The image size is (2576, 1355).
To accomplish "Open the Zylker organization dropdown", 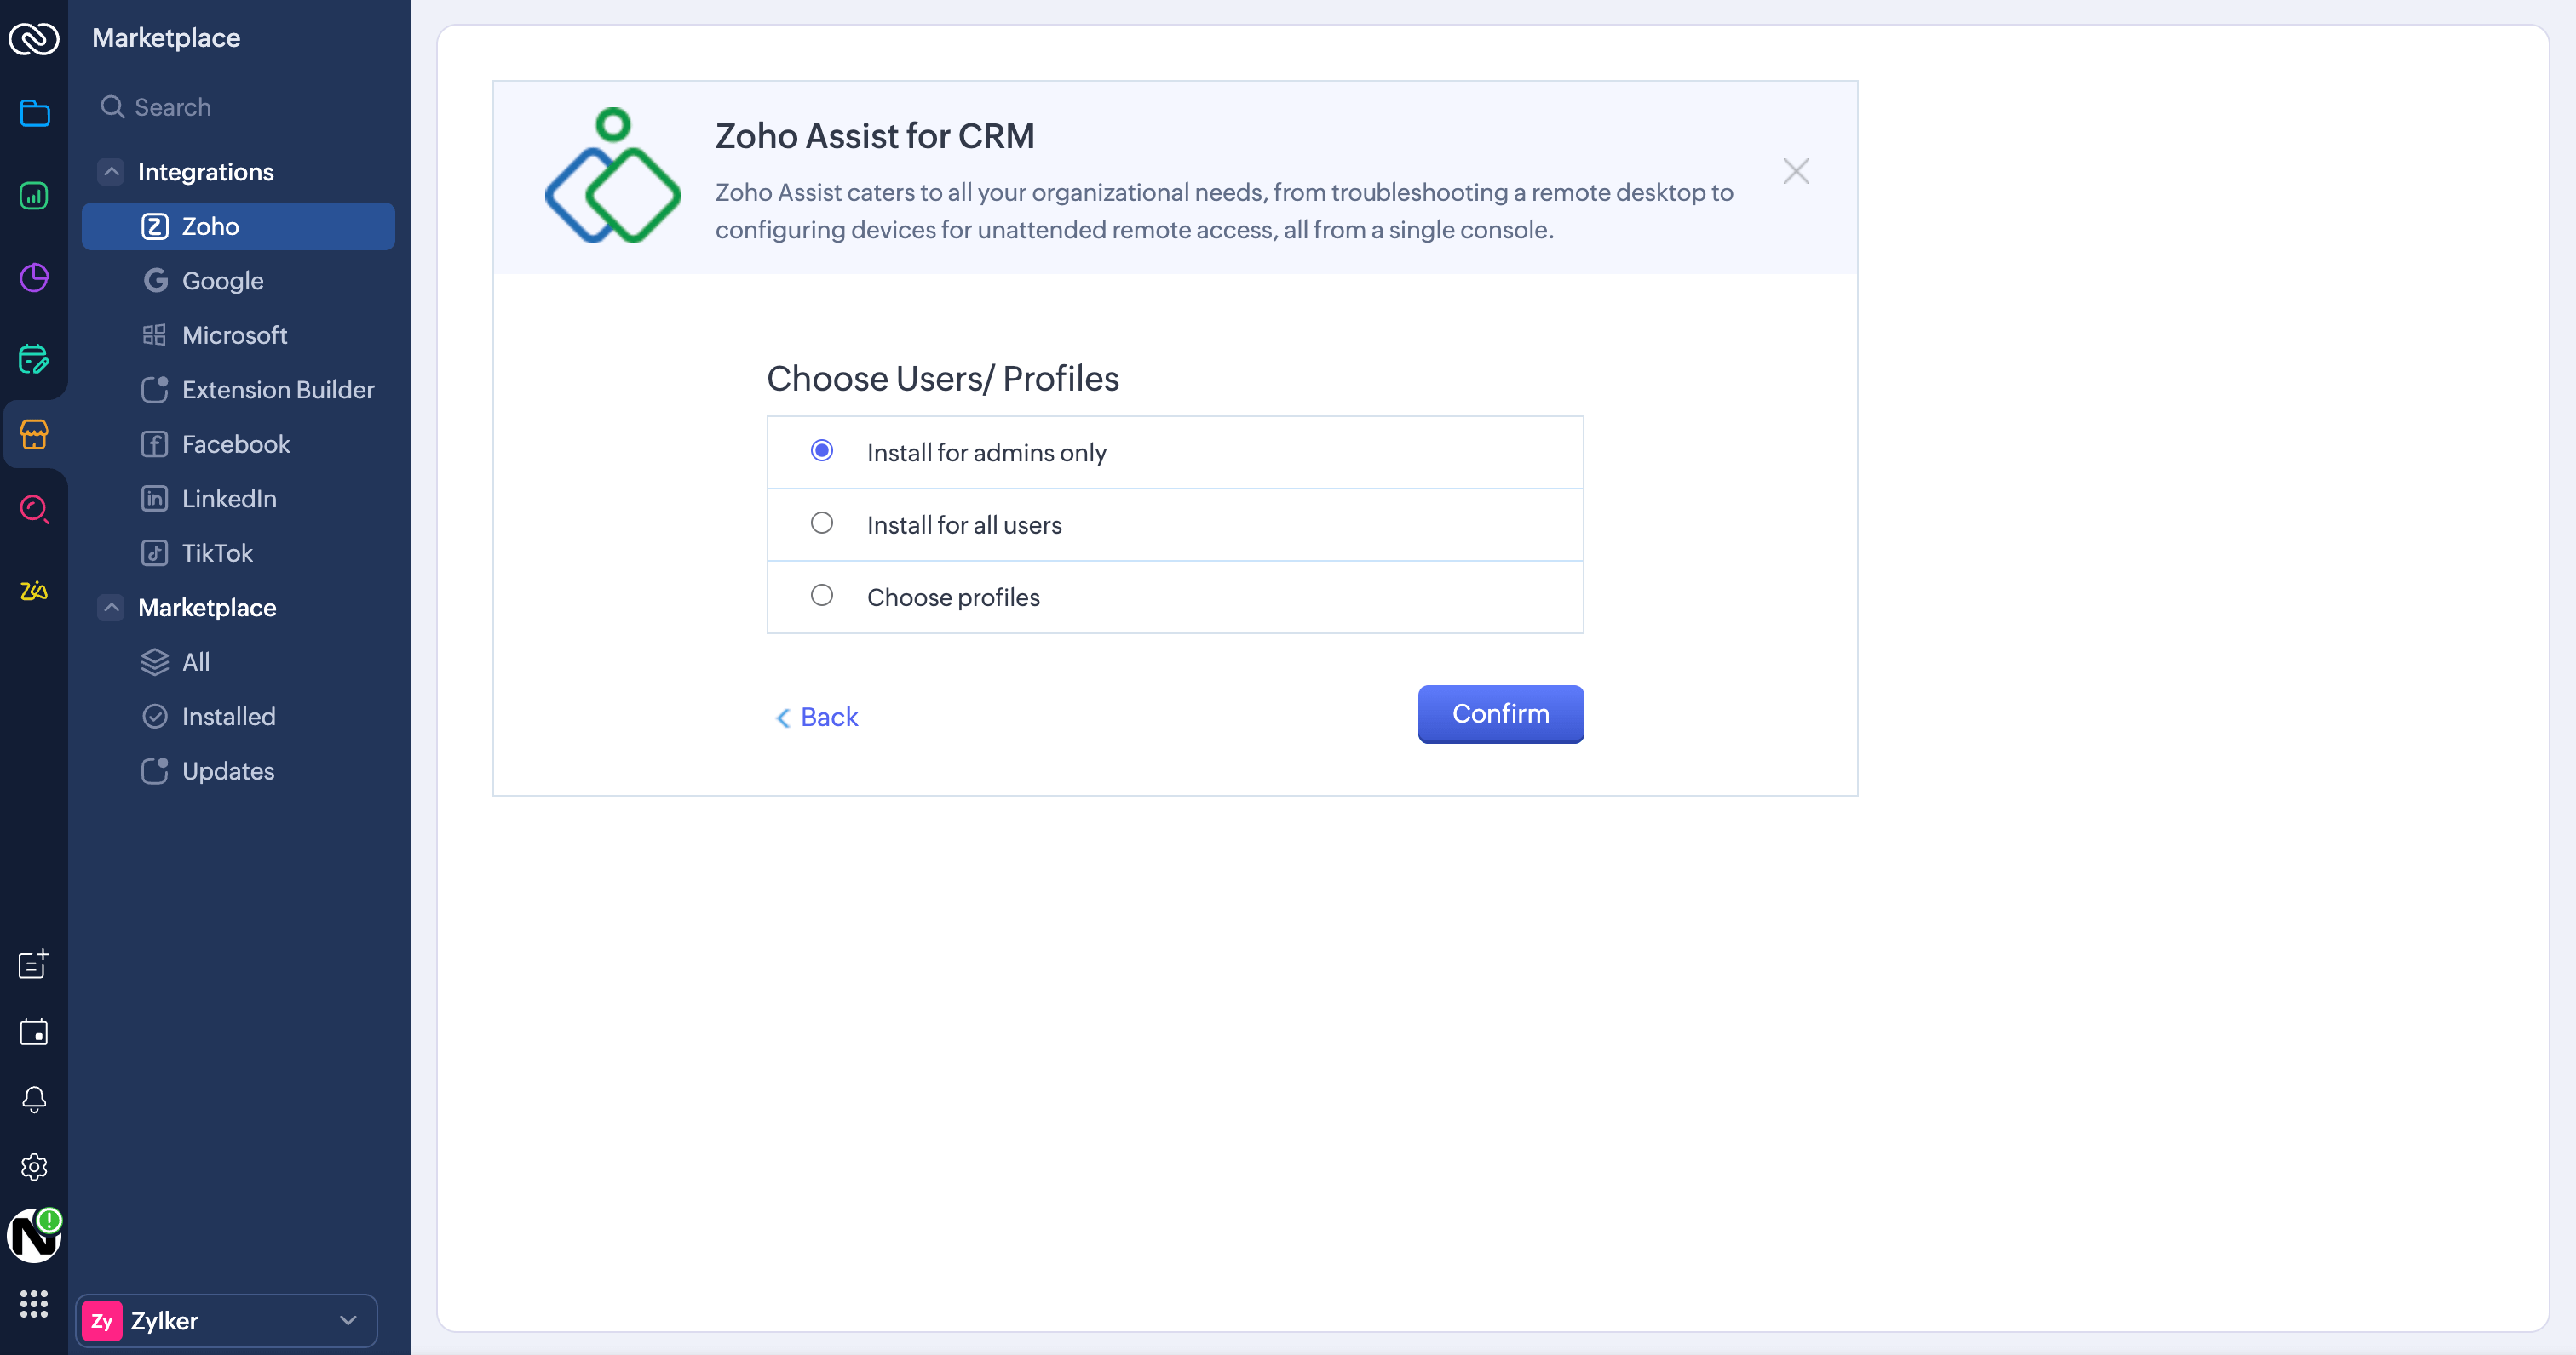I will point(227,1320).
